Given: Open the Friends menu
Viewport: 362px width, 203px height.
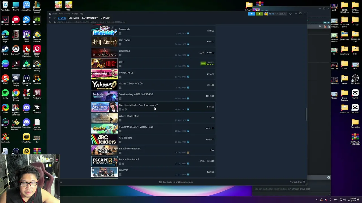Looking at the screenshot, I should [x=67, y=14].
